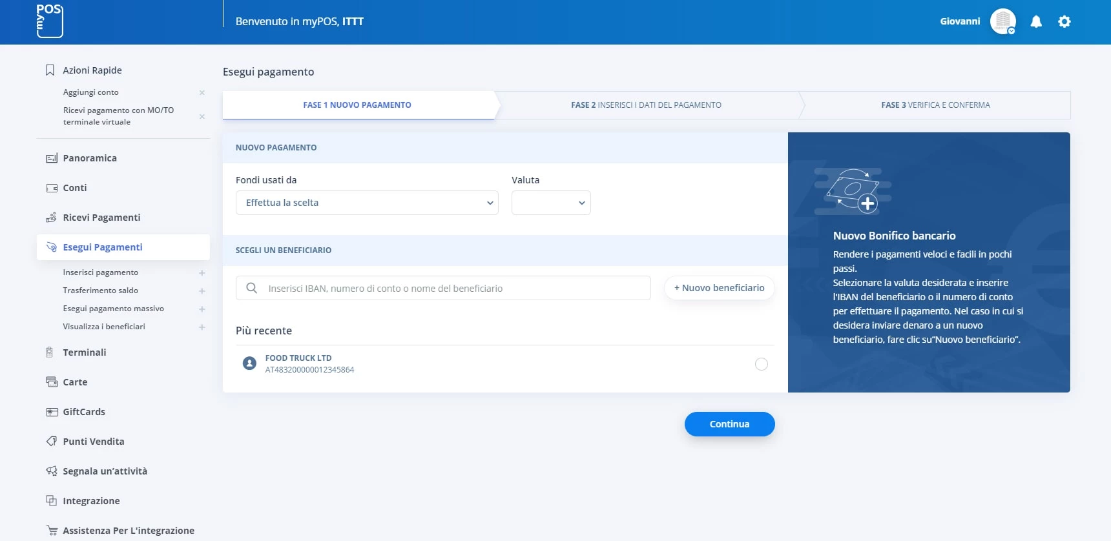The image size is (1111, 541).
Task: Click the plus icon next to Inserisci pagamento
Action: [202, 273]
